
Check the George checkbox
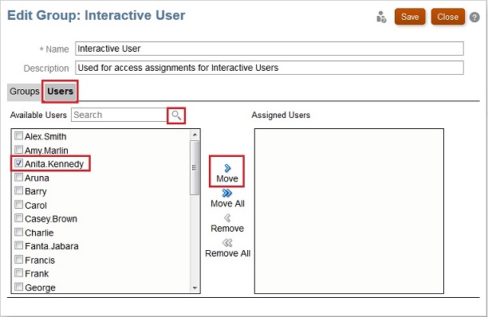coord(18,287)
